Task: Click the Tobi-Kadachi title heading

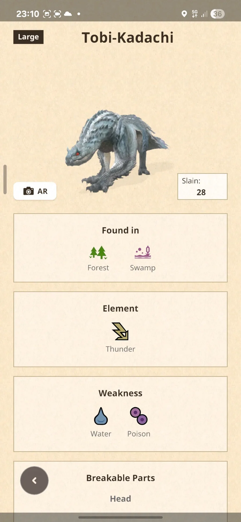Action: pyautogui.click(x=127, y=37)
